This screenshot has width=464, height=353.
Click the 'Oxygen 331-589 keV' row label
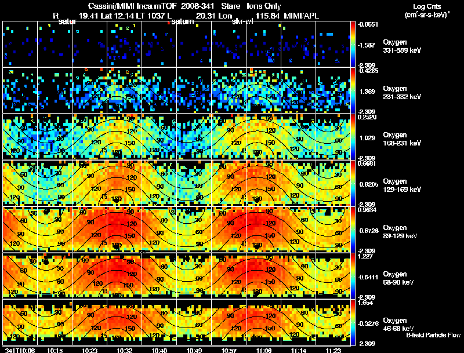(402, 46)
